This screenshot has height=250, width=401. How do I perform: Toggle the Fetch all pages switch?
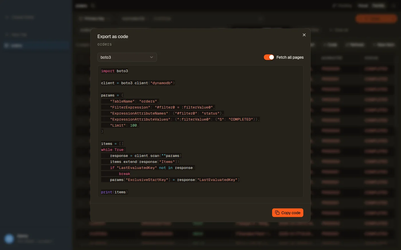coord(269,57)
